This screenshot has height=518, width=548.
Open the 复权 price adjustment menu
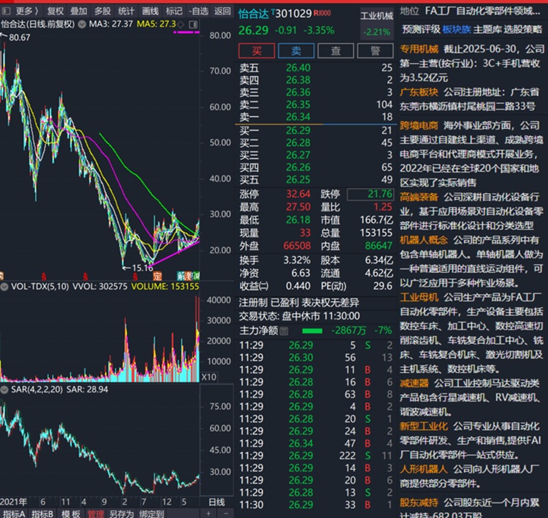(x=55, y=11)
